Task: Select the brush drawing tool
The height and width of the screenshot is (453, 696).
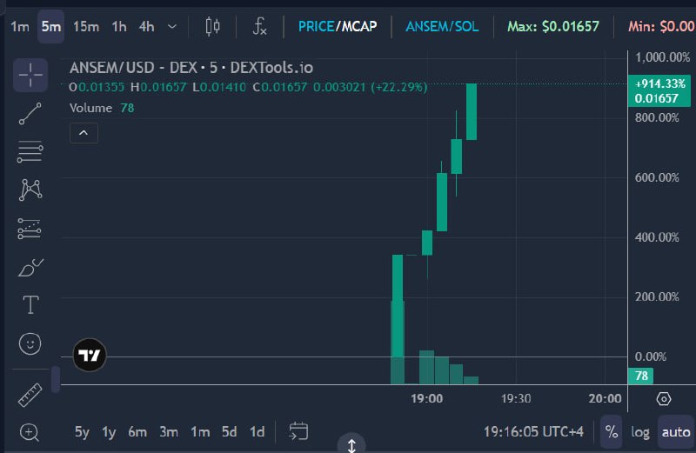Action: click(30, 267)
